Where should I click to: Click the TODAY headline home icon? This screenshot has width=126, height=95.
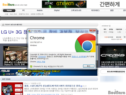[x=3, y=25]
